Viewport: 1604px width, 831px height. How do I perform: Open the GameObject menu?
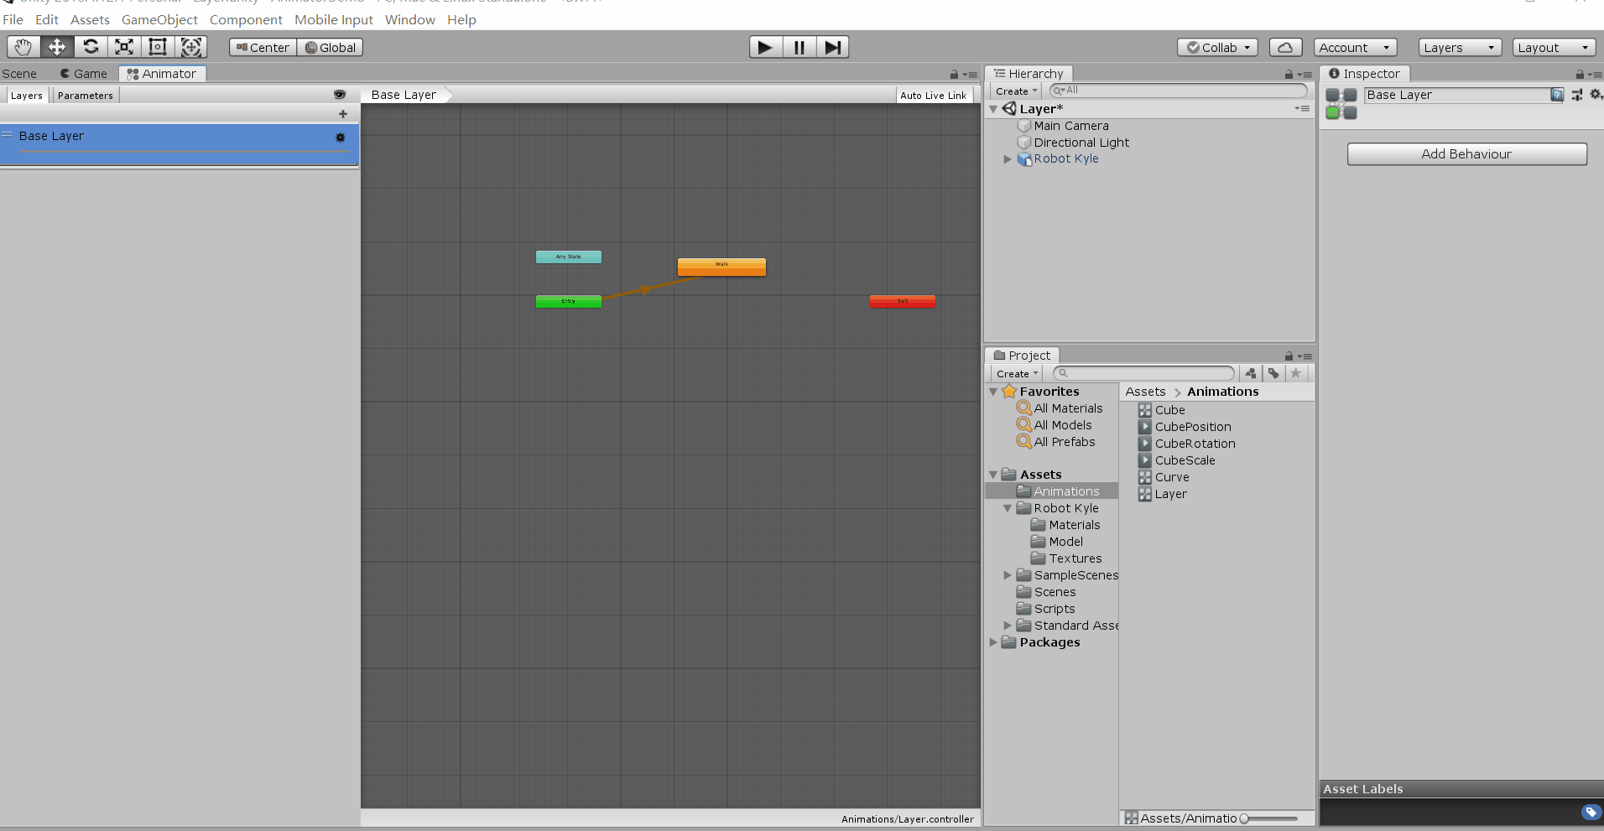click(x=159, y=19)
